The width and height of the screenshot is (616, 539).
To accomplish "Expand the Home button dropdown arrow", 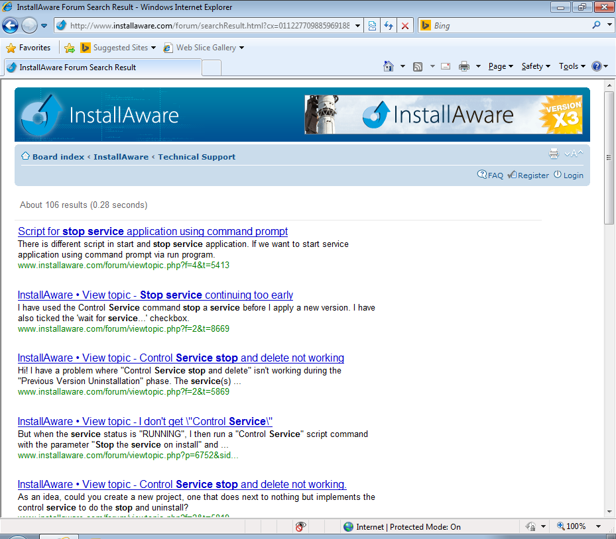I will (x=402, y=66).
